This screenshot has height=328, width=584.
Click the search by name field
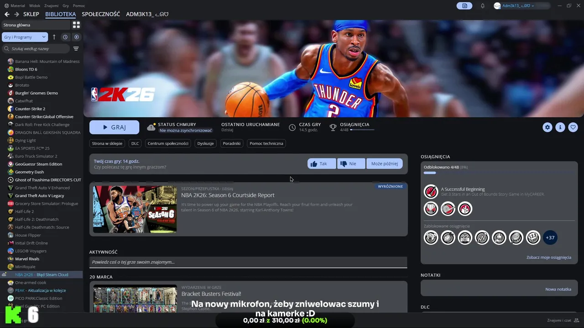pos(36,49)
